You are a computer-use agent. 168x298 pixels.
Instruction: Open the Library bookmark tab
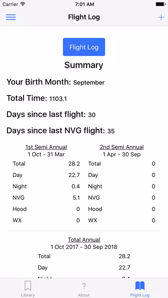28,289
